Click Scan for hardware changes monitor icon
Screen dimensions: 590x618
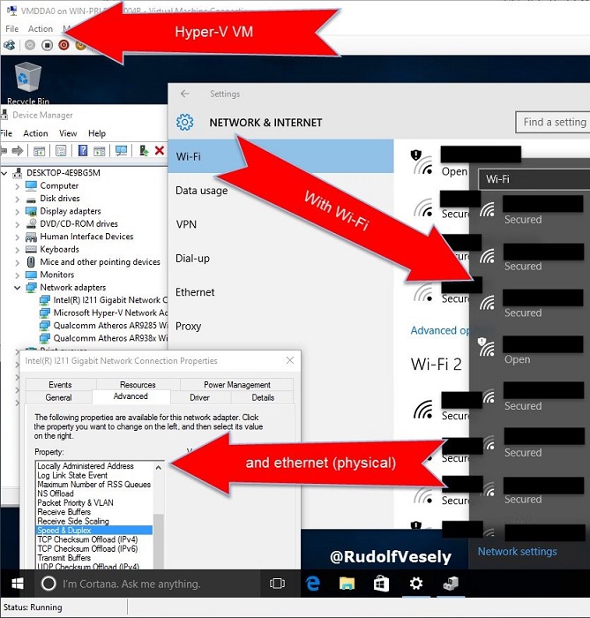tap(121, 151)
